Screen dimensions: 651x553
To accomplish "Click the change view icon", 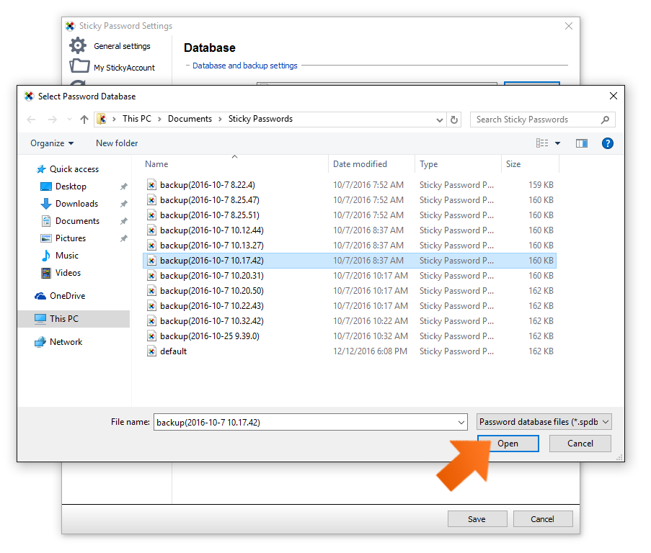I will (542, 143).
